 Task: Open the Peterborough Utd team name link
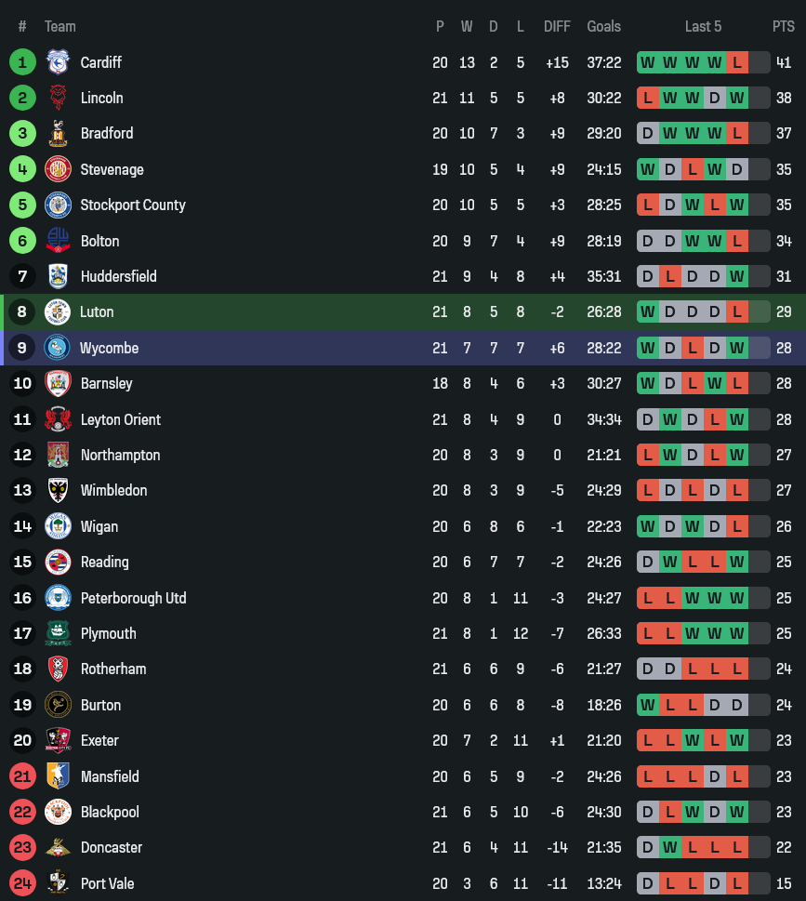click(x=133, y=598)
